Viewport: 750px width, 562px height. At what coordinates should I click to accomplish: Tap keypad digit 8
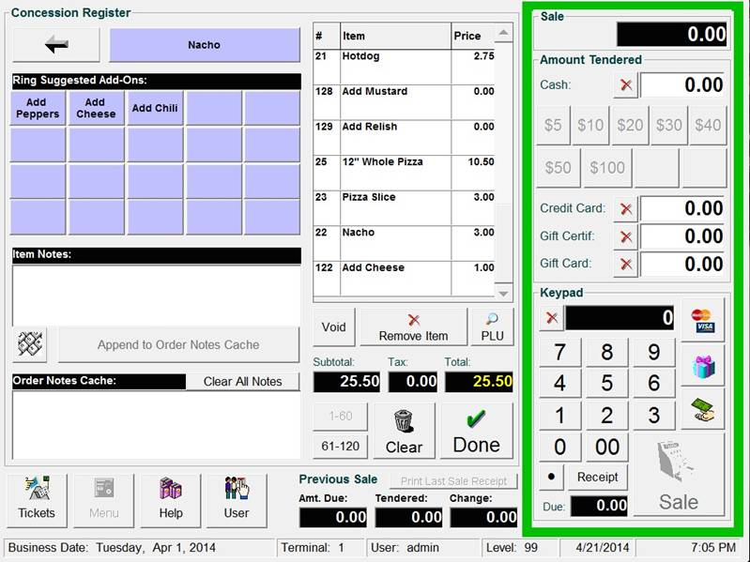pos(607,353)
